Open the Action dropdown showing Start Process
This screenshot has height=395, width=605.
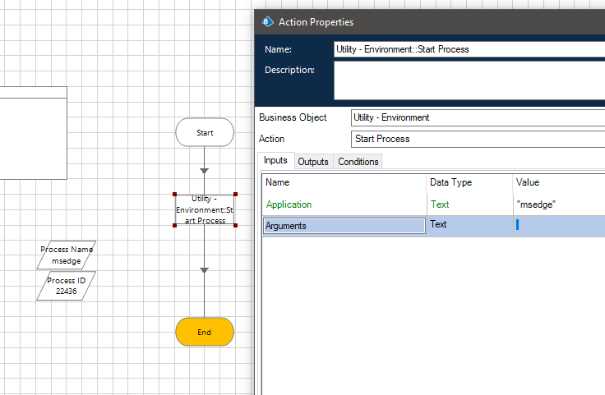(x=477, y=139)
